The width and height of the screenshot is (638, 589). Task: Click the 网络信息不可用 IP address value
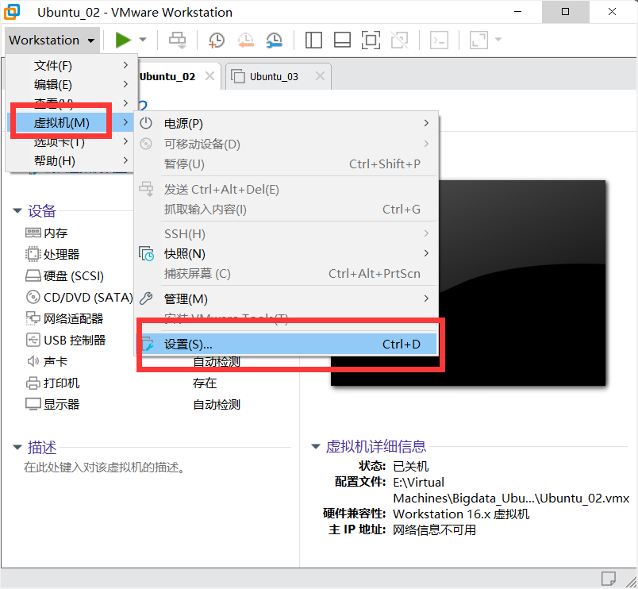(434, 530)
